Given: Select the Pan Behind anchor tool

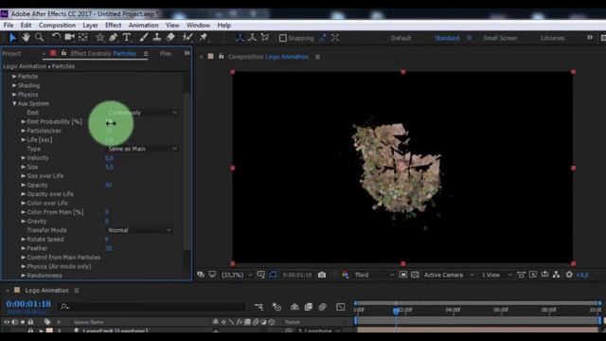Looking at the screenshot, I should pos(83,38).
